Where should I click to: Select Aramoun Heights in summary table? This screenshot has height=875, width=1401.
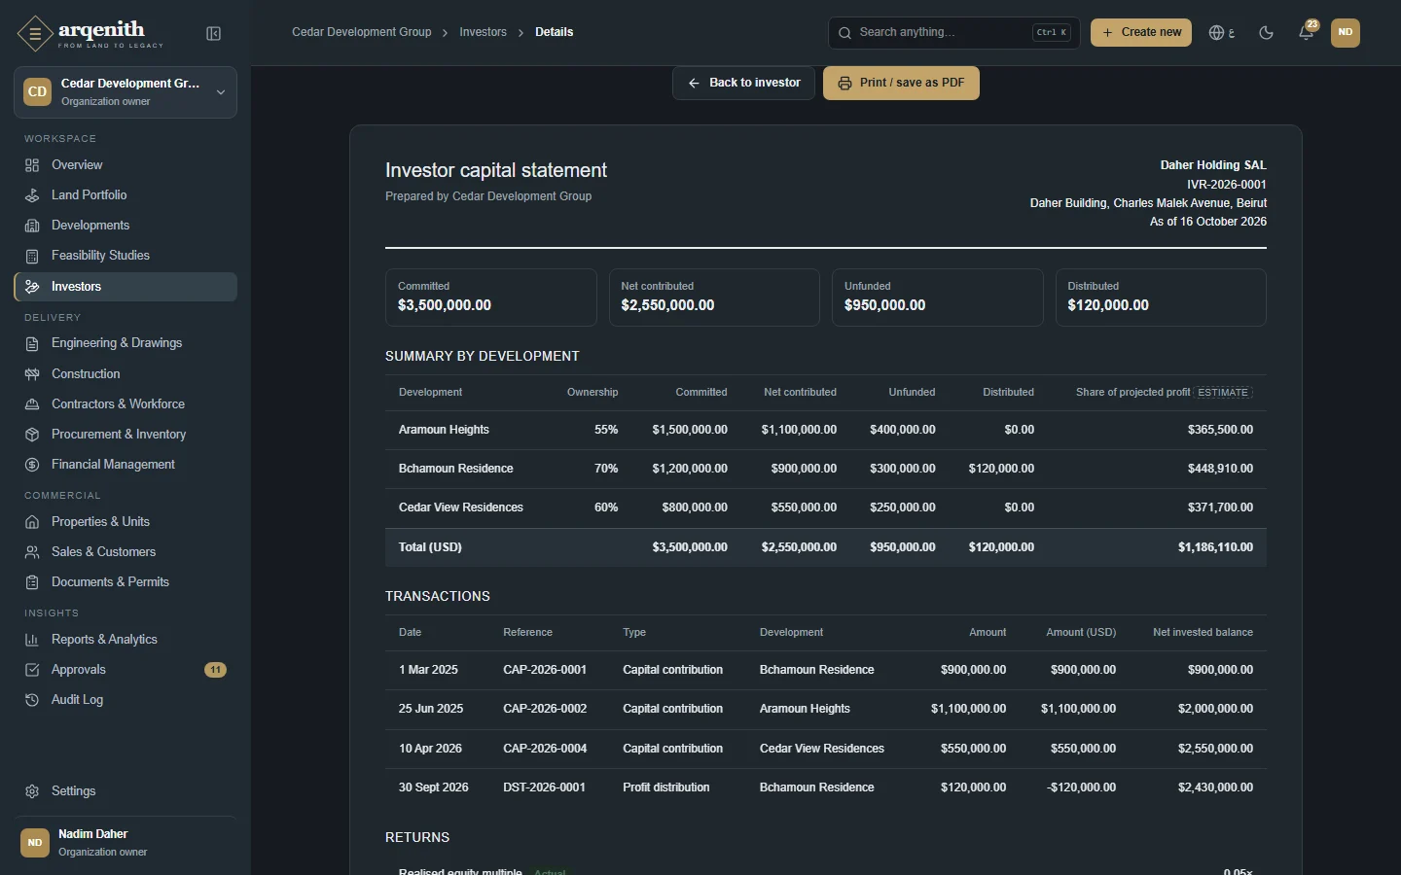[x=444, y=430]
